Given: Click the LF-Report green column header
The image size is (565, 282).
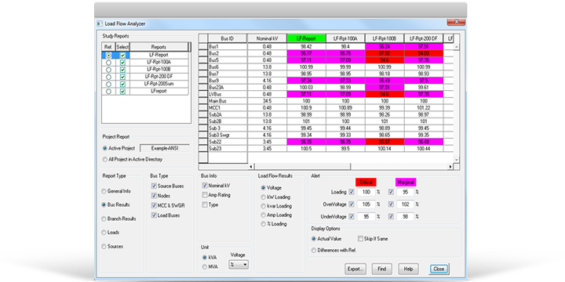Looking at the screenshot, I should pos(306,38).
